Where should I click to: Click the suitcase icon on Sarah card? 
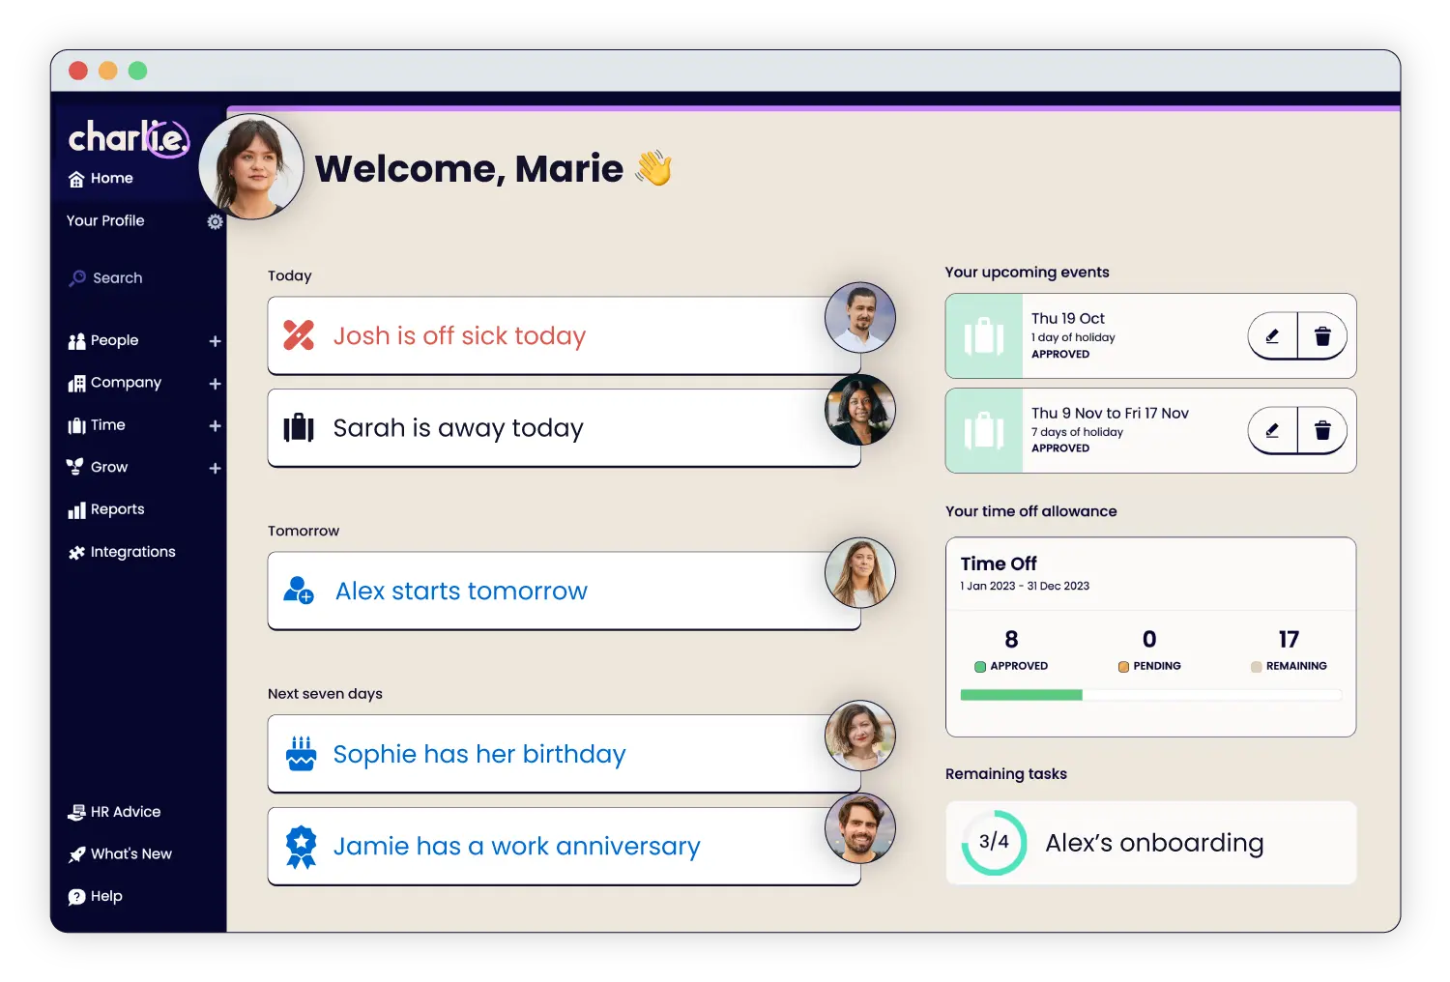click(x=299, y=428)
